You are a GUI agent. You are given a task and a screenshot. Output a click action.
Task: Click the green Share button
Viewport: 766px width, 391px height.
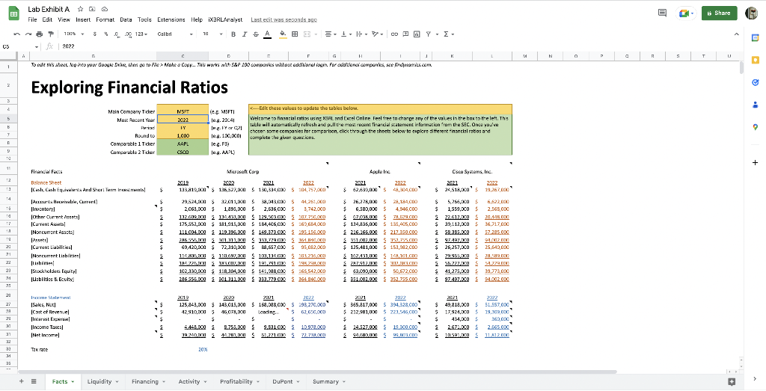coord(719,13)
